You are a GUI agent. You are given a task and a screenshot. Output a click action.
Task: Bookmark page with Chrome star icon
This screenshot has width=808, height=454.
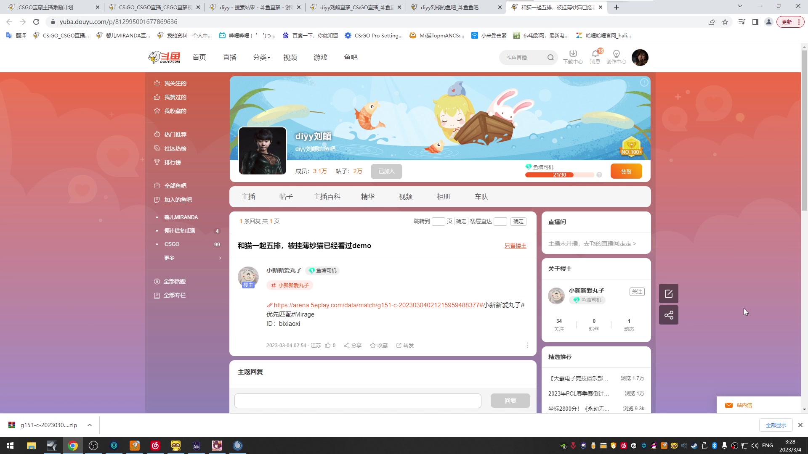(x=725, y=22)
